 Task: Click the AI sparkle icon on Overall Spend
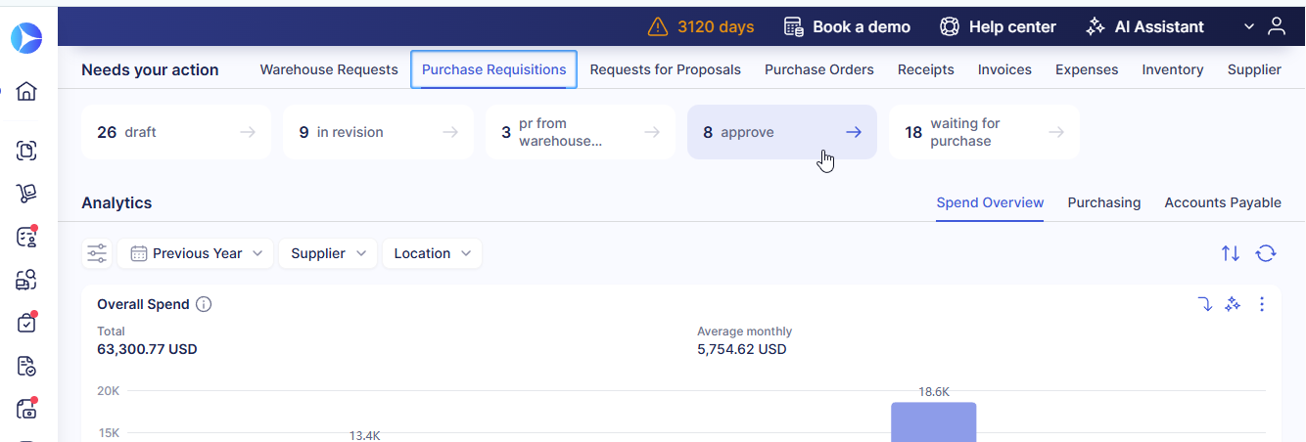[x=1234, y=304]
